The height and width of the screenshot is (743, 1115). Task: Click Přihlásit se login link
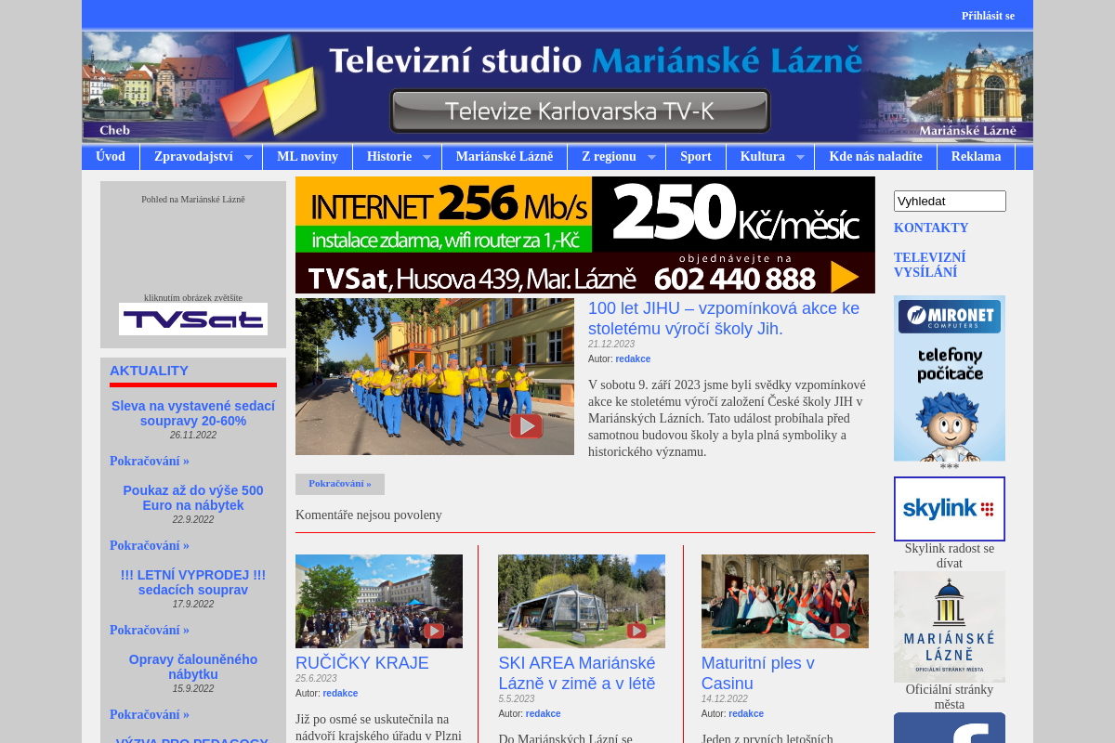coord(988,16)
